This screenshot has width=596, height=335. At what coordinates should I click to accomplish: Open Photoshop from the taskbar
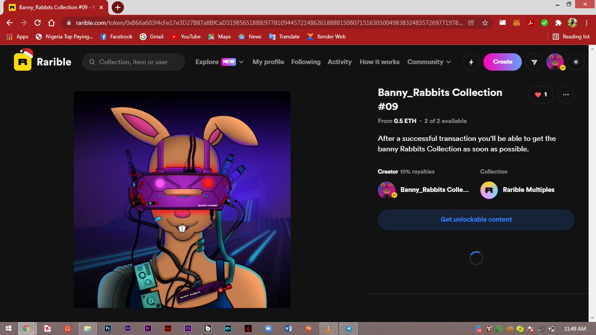click(x=107, y=329)
